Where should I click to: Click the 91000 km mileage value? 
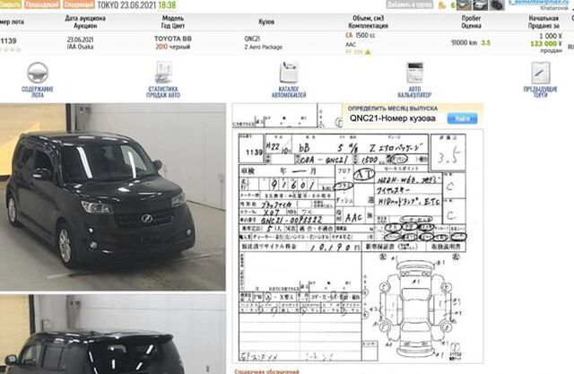(464, 43)
